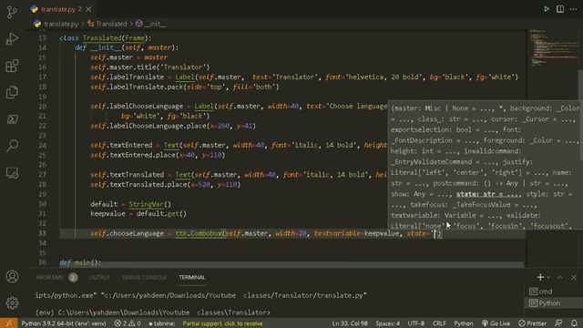The height and width of the screenshot is (328, 583).
Task: Click the horizontal scrollbar of the editor
Action: pyautogui.click(x=291, y=265)
